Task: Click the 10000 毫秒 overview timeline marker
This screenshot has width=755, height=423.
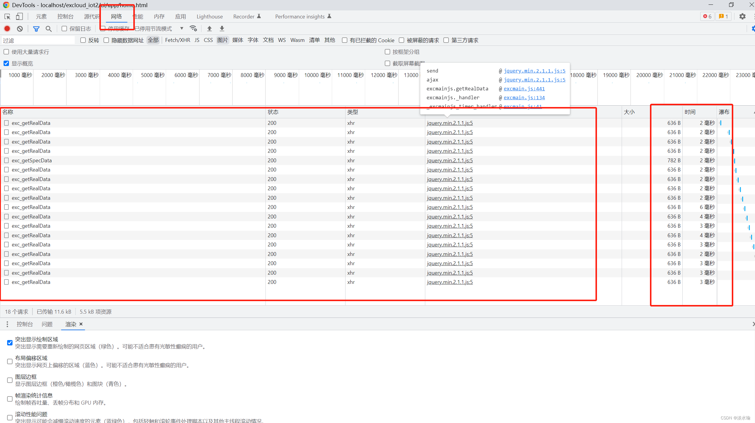Action: click(317, 75)
